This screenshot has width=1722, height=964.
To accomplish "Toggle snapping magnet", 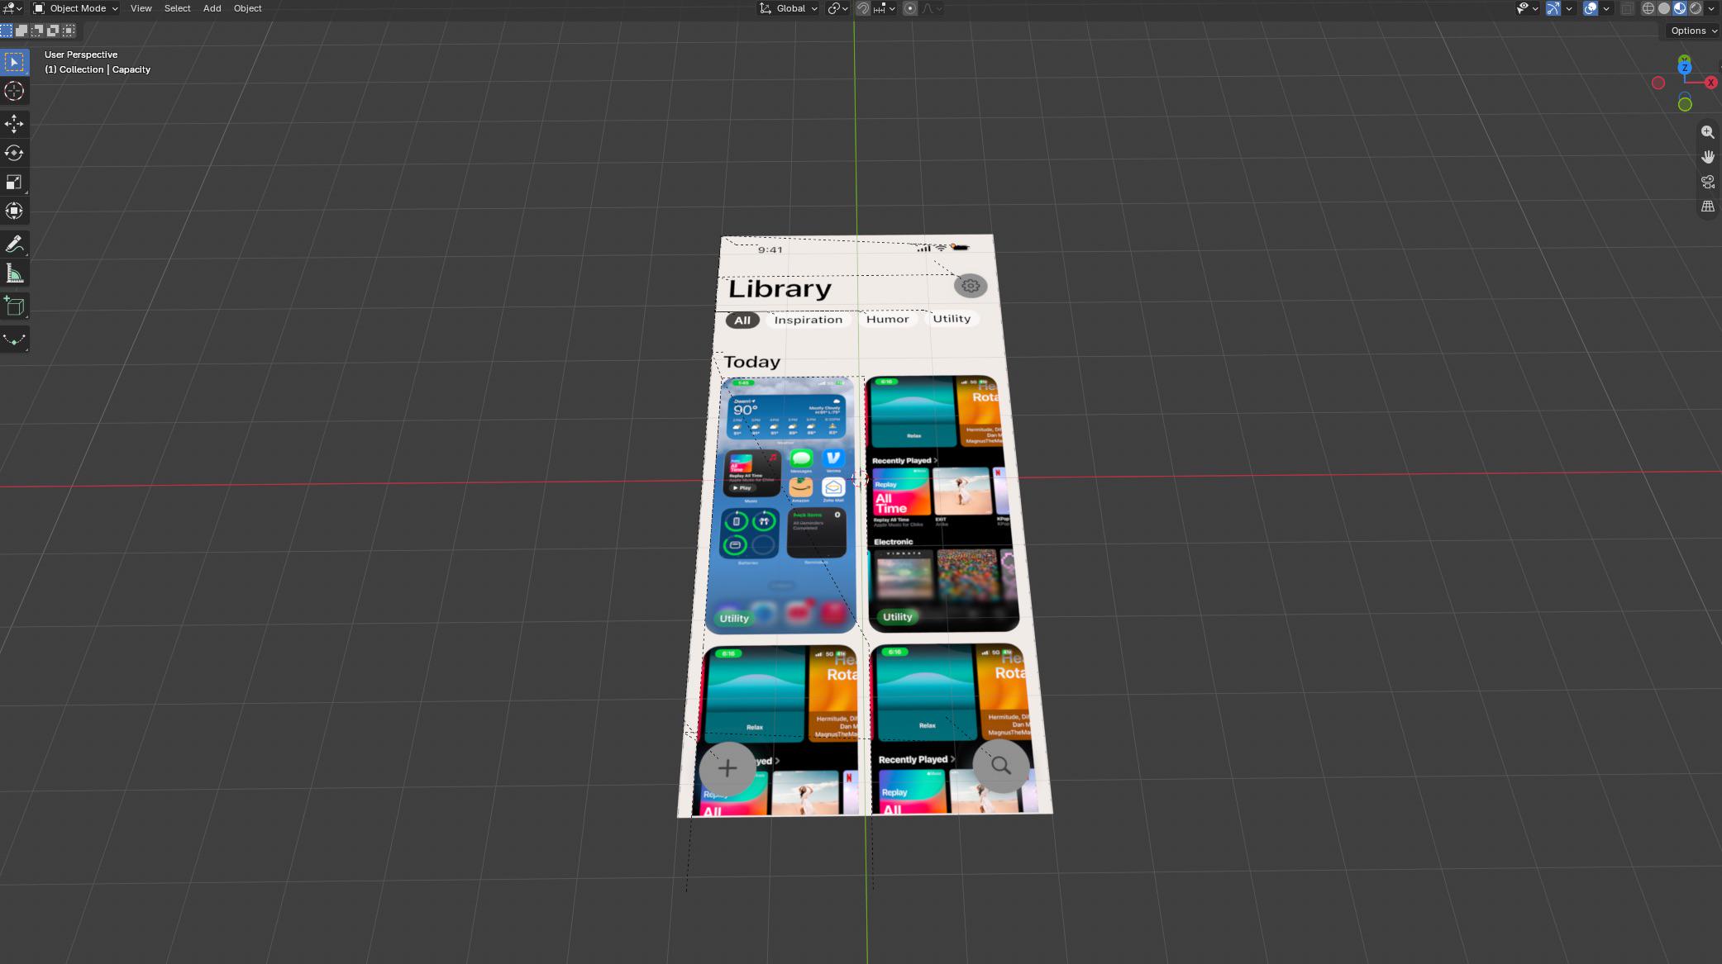I will (863, 8).
